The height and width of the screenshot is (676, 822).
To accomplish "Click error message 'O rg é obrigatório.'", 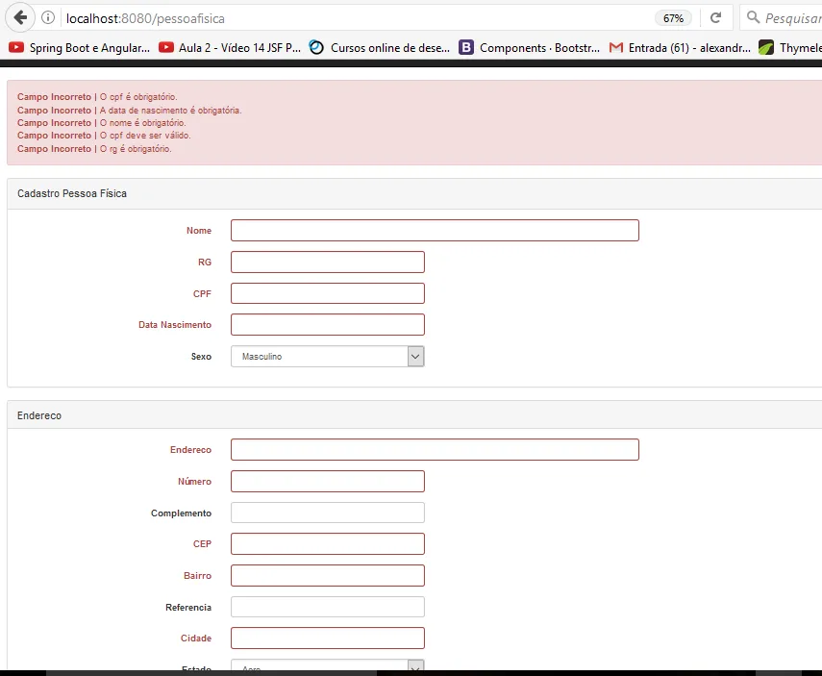I will pyautogui.click(x=136, y=149).
